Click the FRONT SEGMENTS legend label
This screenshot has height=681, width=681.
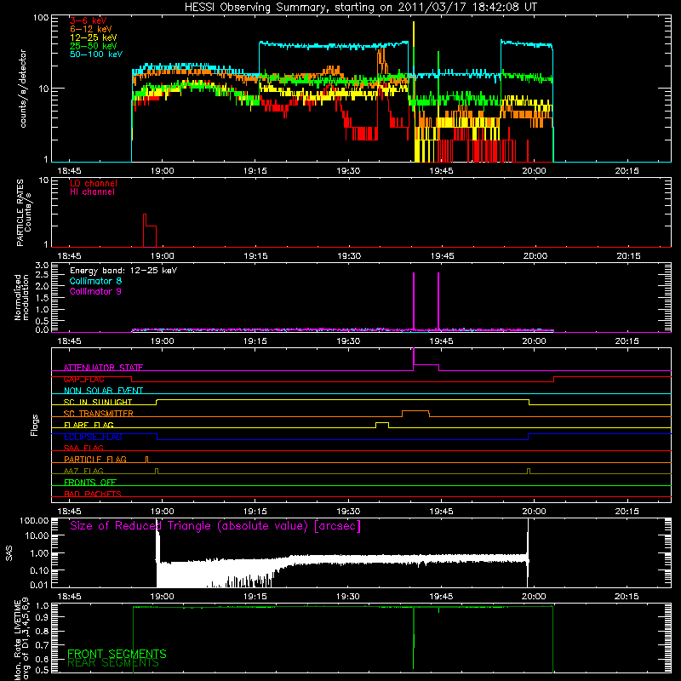point(117,654)
